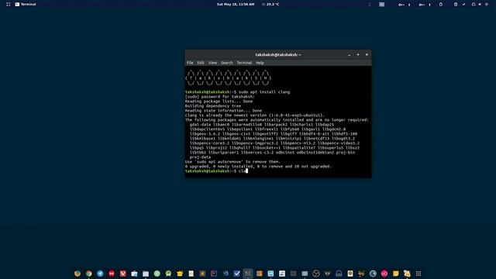
Task: Click 'Reading state information... Done' line
Action: tap(223, 111)
